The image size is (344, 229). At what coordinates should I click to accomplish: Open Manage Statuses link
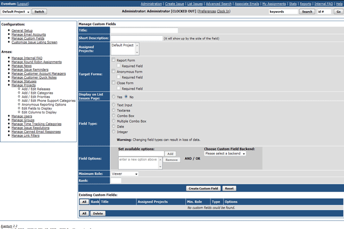pyautogui.click(x=24, y=81)
